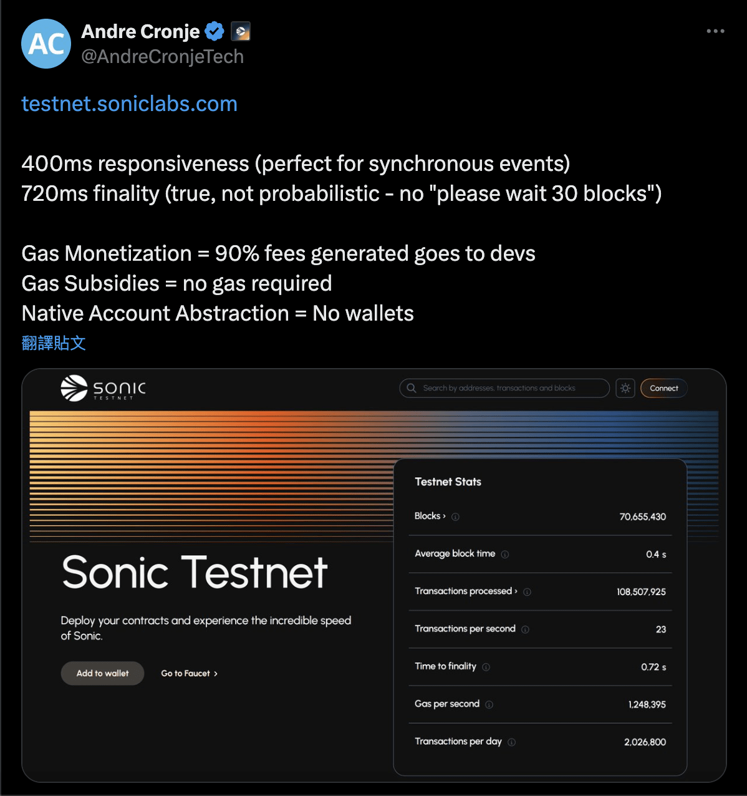Toggle the light theme with the sun icon
This screenshot has height=796, width=747.
point(625,388)
